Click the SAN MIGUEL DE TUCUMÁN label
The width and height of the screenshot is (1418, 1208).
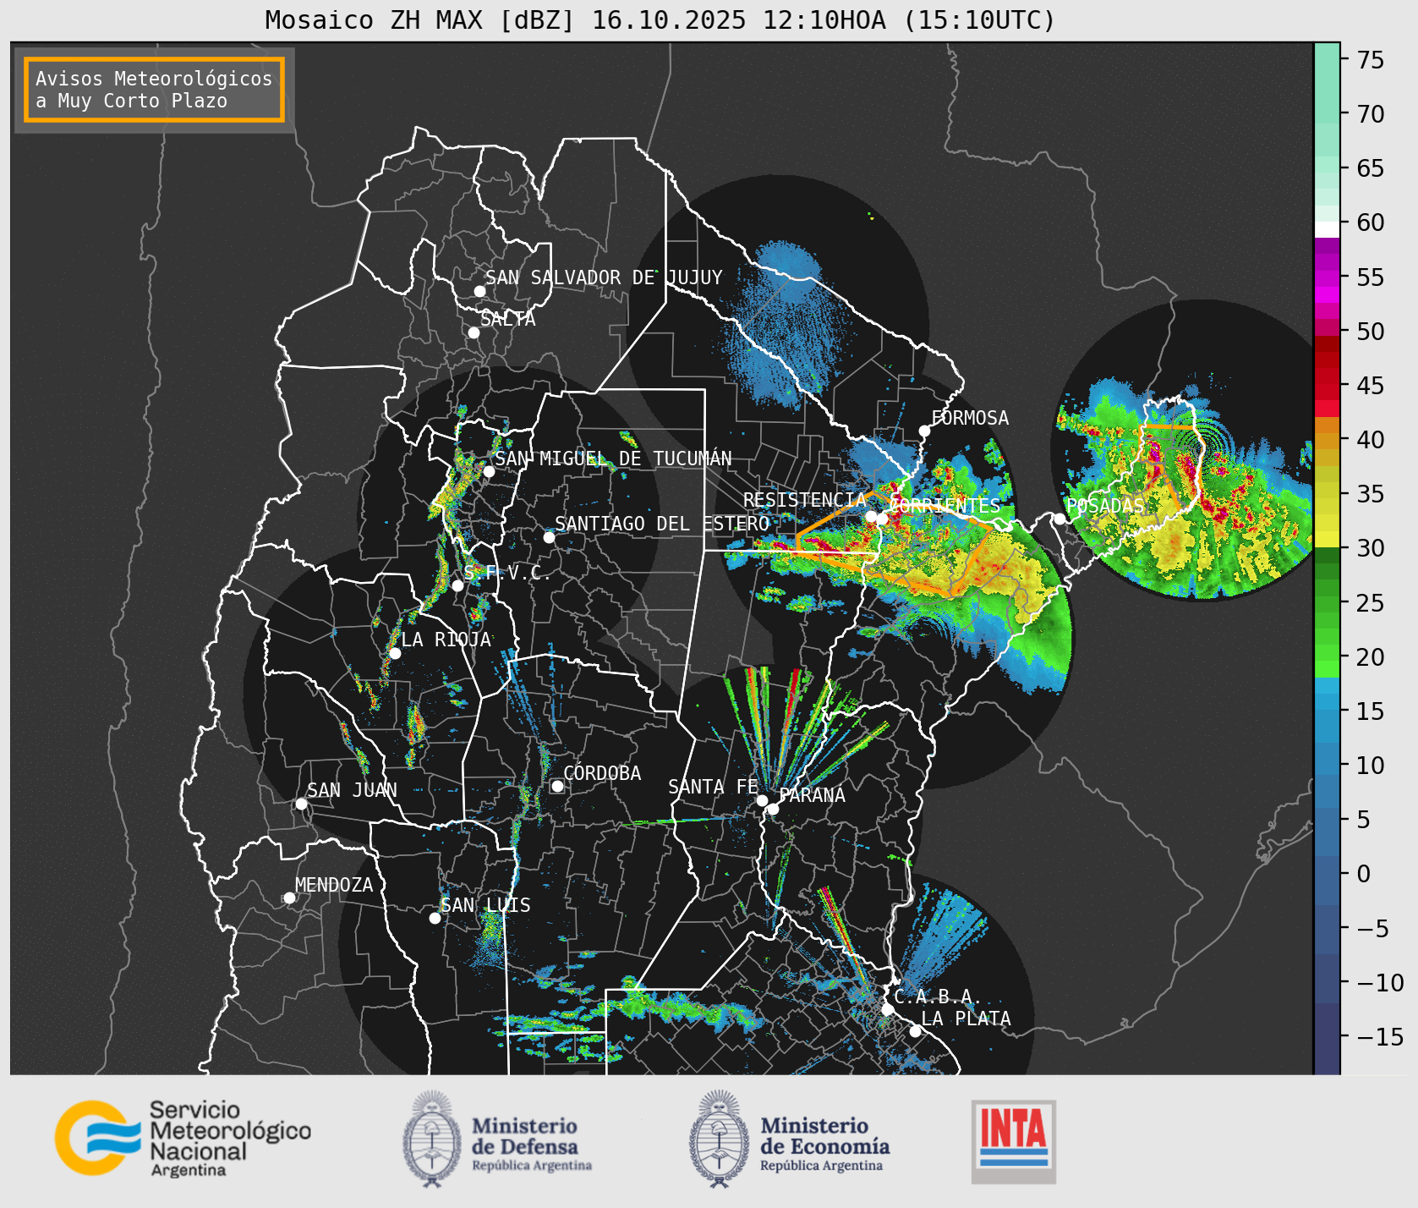point(613,458)
